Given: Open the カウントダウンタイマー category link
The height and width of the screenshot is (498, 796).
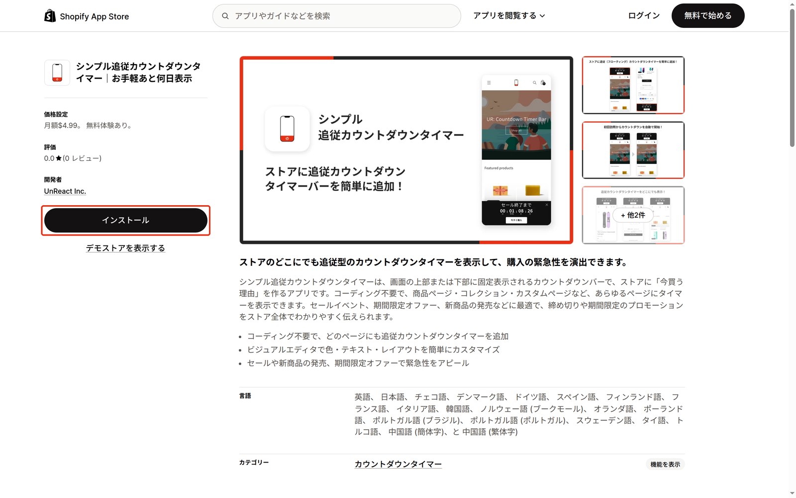Looking at the screenshot, I should point(398,464).
